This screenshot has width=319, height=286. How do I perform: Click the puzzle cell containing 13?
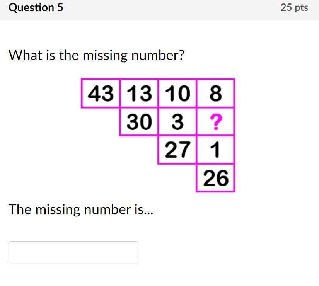tap(139, 93)
